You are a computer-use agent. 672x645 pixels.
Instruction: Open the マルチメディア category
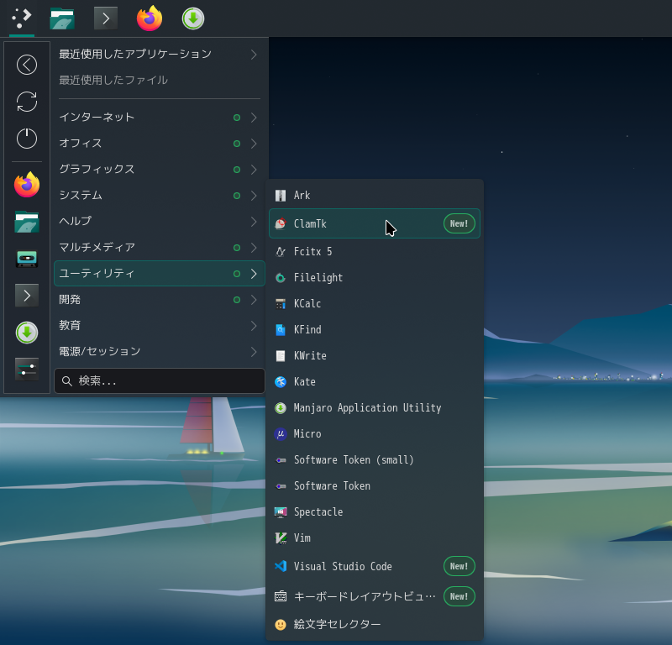[160, 247]
